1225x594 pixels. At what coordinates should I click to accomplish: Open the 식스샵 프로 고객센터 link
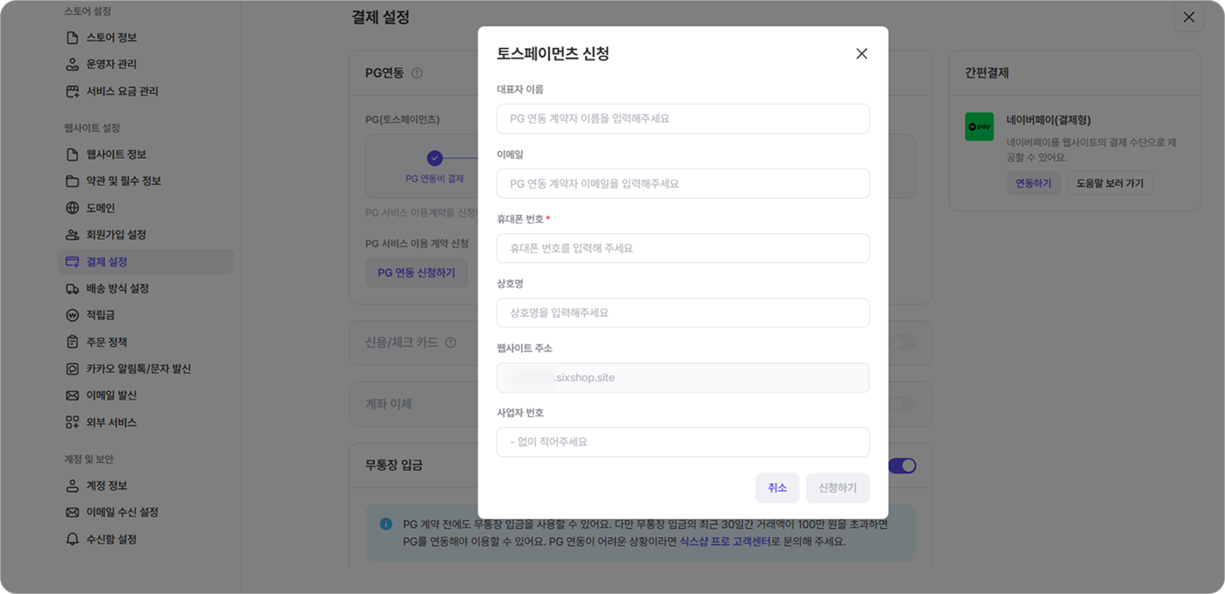tap(725, 542)
